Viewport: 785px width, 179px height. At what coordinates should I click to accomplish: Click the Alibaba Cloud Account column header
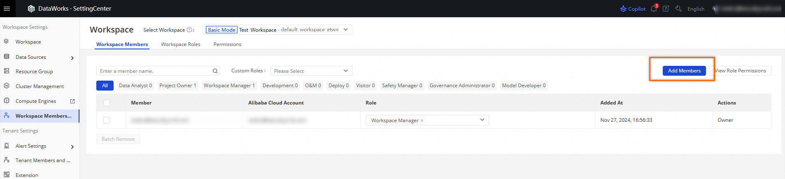click(x=276, y=103)
